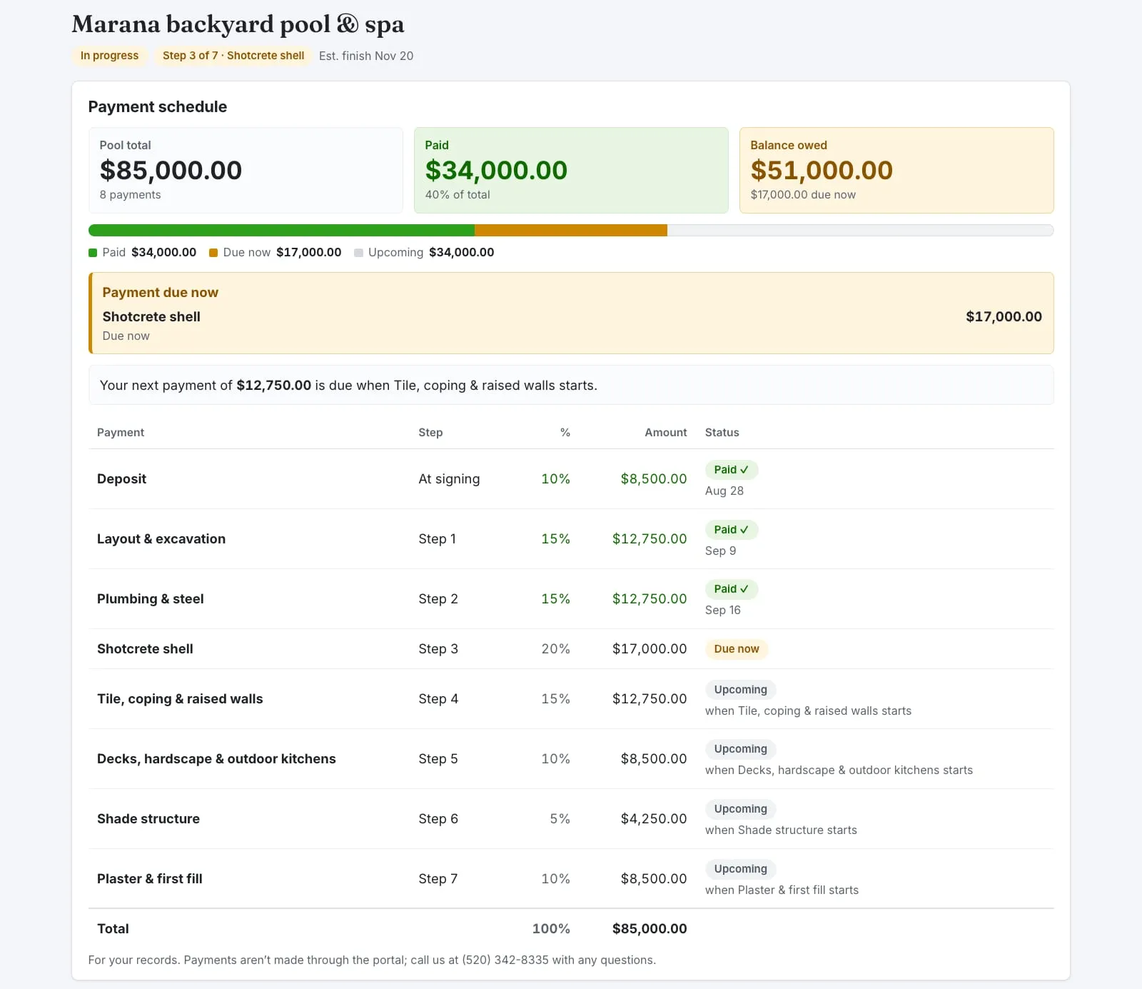1142x989 pixels.
Task: Click "At signing" in the Deposit row
Action: (449, 479)
